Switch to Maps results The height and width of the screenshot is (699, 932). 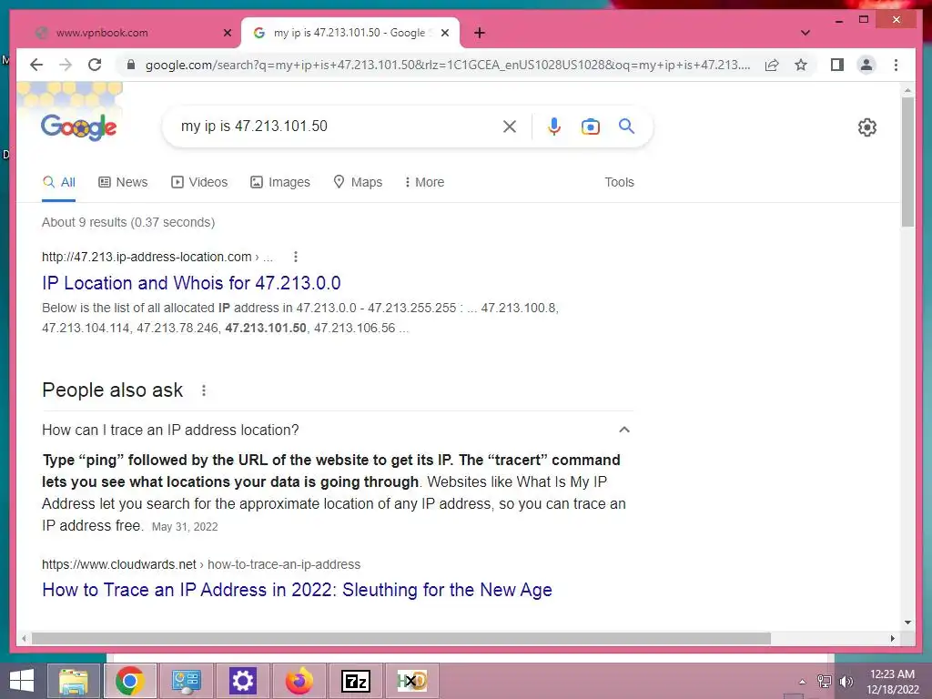point(358,182)
